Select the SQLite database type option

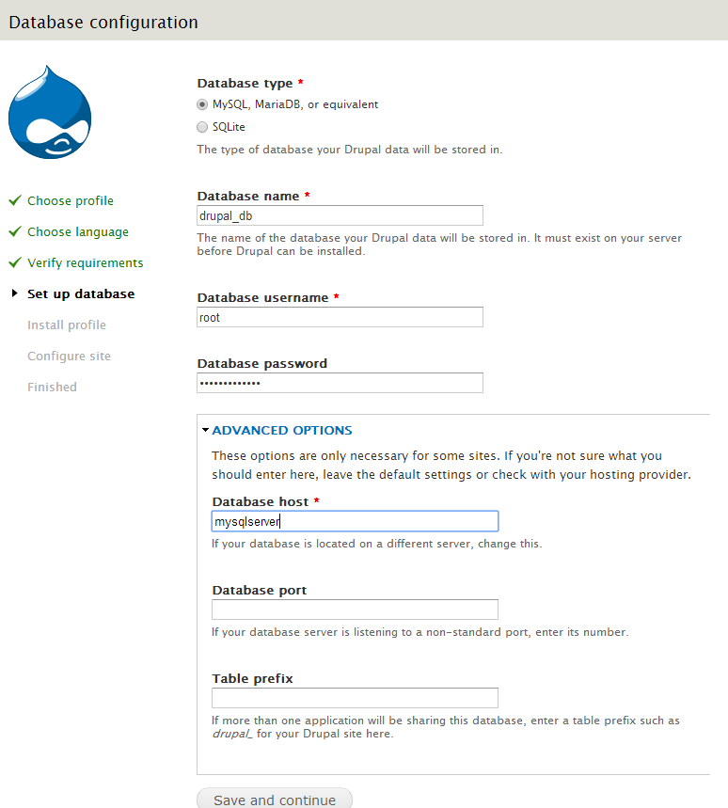[x=202, y=127]
